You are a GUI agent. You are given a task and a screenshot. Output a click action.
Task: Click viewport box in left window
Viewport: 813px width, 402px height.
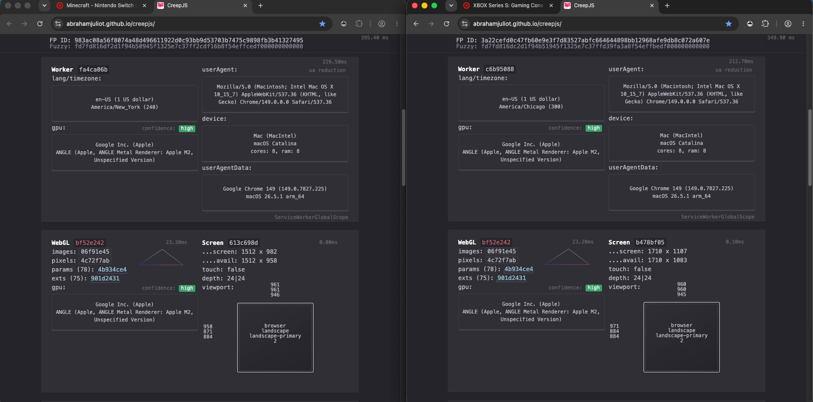pos(275,338)
